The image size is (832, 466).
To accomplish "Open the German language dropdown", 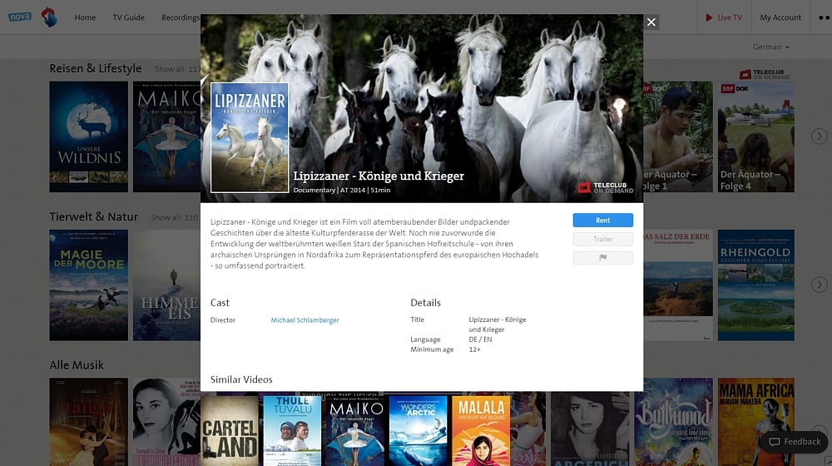I will tap(770, 47).
